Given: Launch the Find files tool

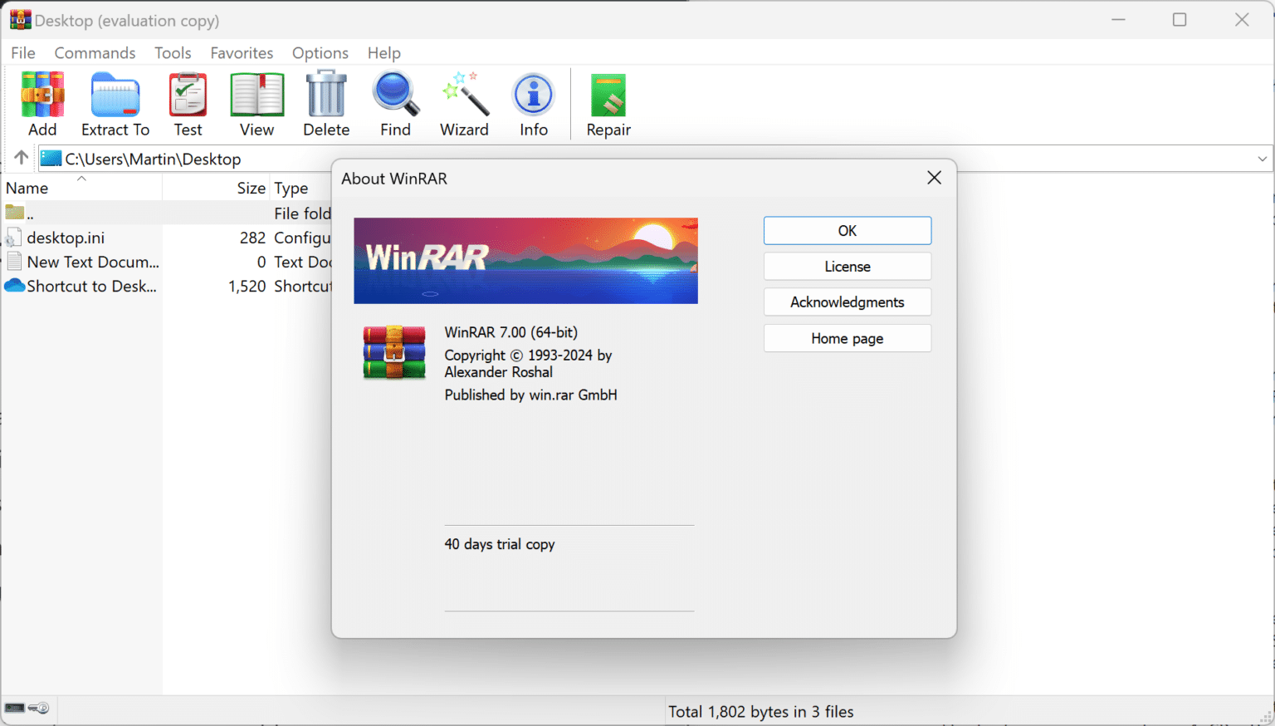Looking at the screenshot, I should pos(394,100).
